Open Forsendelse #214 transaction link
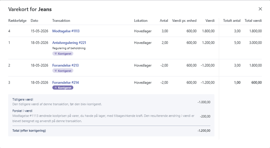The image size is (270, 148). [x=65, y=83]
